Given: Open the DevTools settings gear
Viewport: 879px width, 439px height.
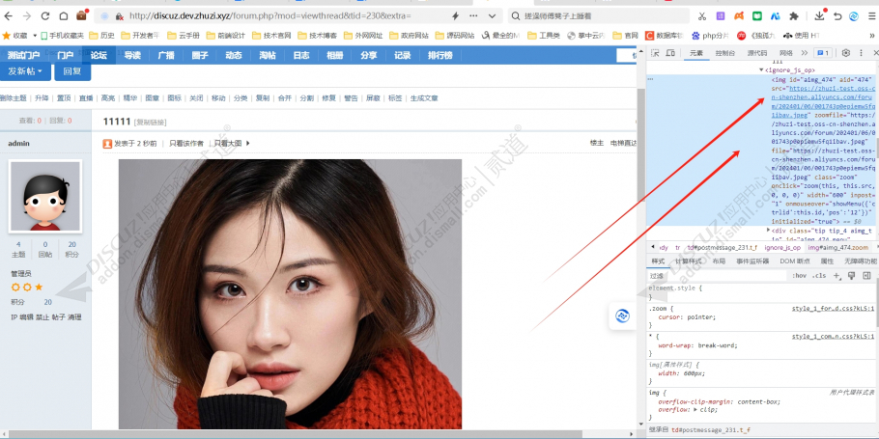Looking at the screenshot, I should (846, 53).
